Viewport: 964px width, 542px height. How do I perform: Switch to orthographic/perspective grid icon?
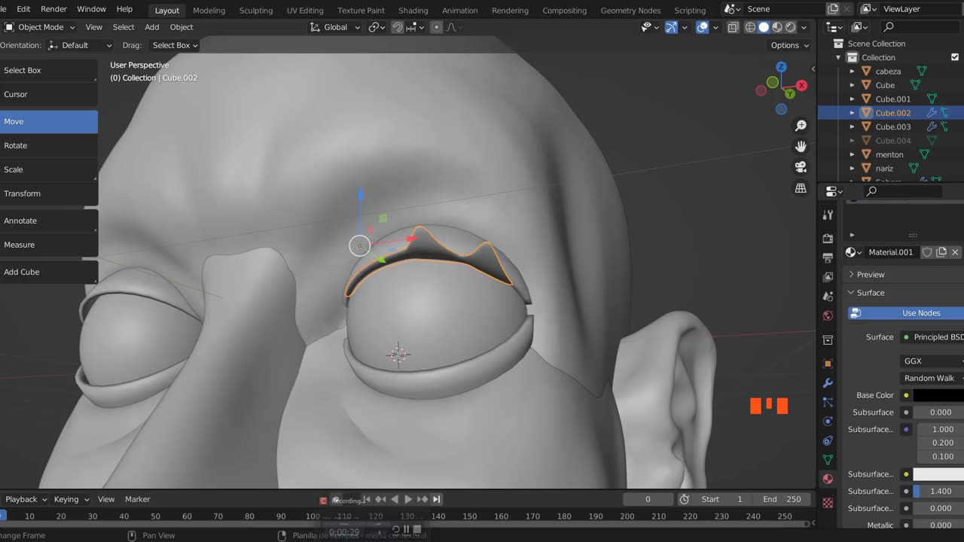801,188
